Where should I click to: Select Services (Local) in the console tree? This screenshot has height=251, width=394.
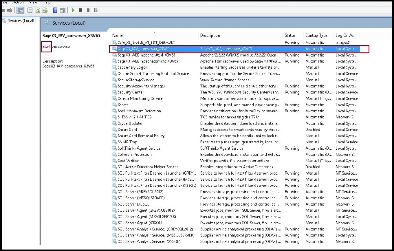tap(21, 21)
